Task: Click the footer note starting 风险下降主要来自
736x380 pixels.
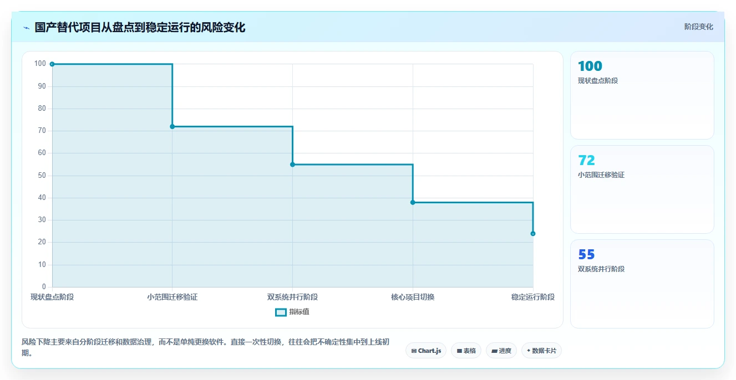Action: [206, 348]
